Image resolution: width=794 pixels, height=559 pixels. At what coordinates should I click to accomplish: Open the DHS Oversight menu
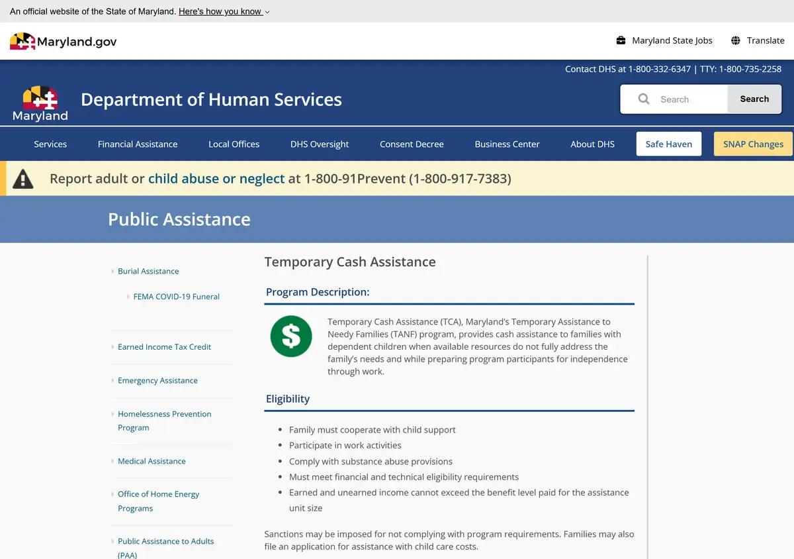click(x=320, y=144)
